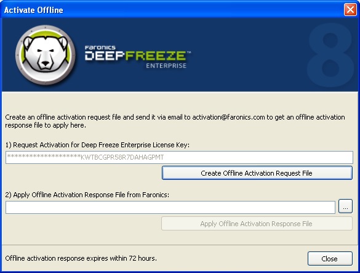Viewport: 360px width, 273px height.
Task: Click the polar bear Deep Freeze logo
Action: pyautogui.click(x=46, y=55)
